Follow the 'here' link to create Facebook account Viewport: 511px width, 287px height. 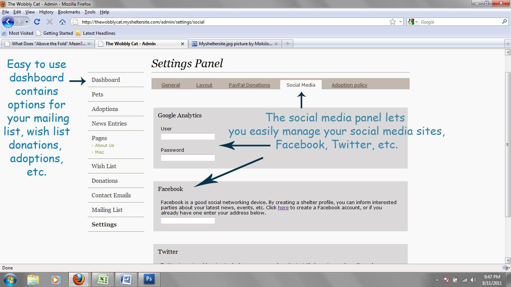point(283,207)
